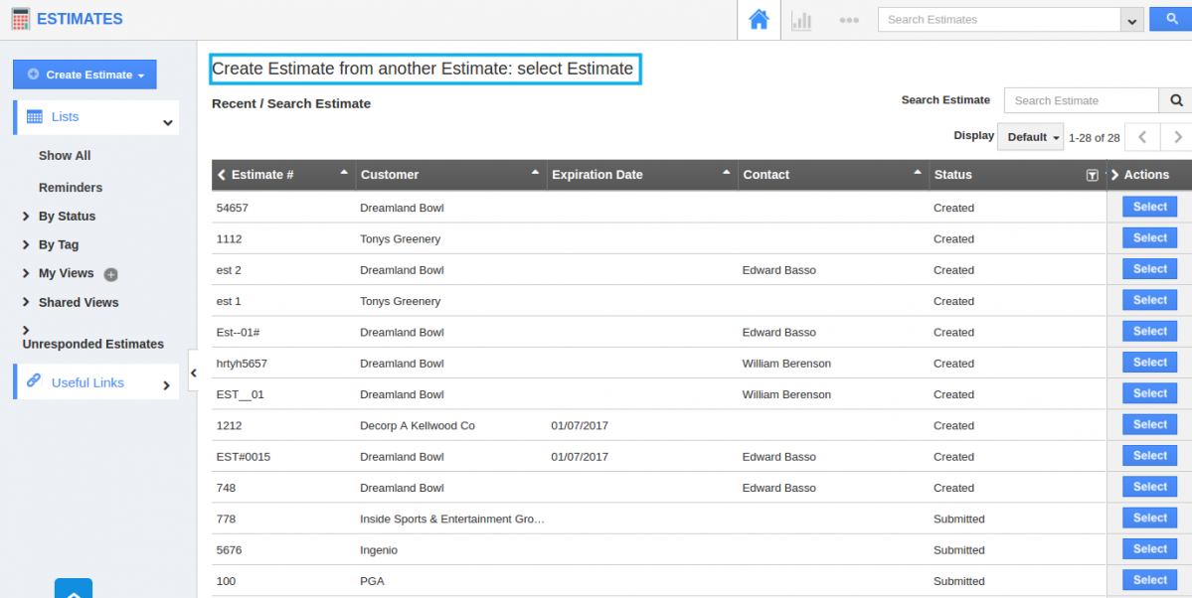The height and width of the screenshot is (598, 1192).
Task: Select estimate 1212 for Decorp A Kellwood Co
Action: tap(1149, 425)
